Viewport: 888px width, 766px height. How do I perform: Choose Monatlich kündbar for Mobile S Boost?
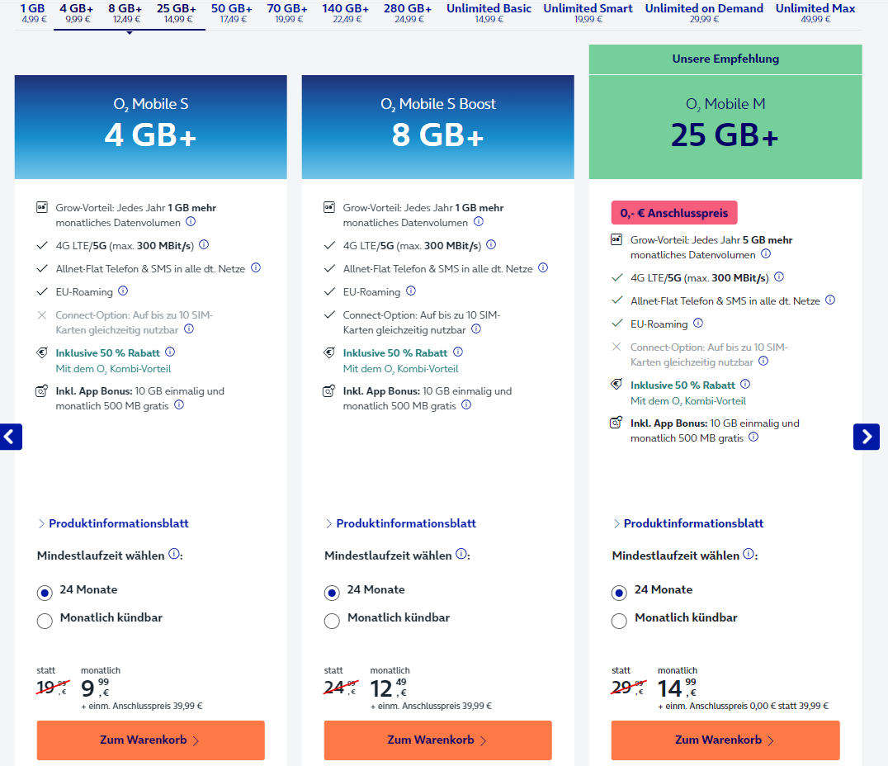[332, 621]
